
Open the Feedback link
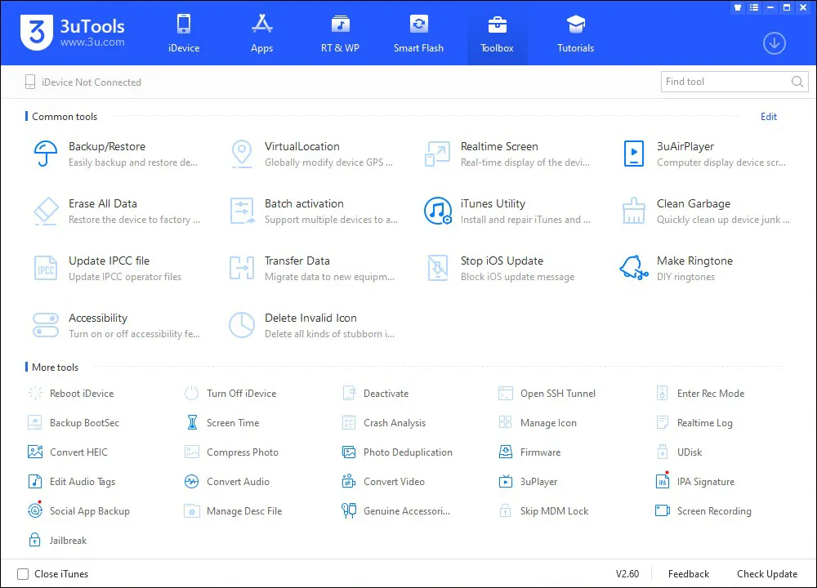pos(688,574)
